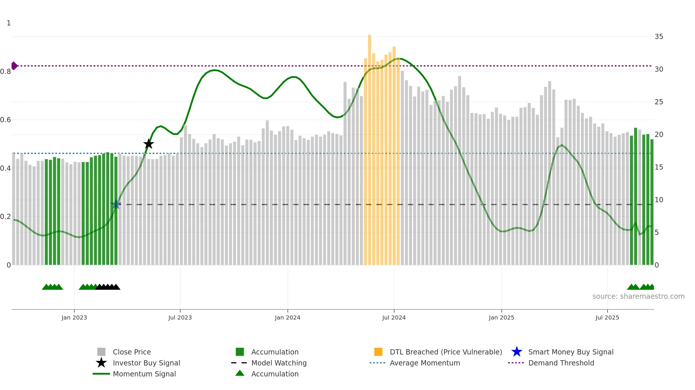Click the black star Investor Buy Signal legend icon
This screenshot has height=390, width=695.
pos(101,363)
